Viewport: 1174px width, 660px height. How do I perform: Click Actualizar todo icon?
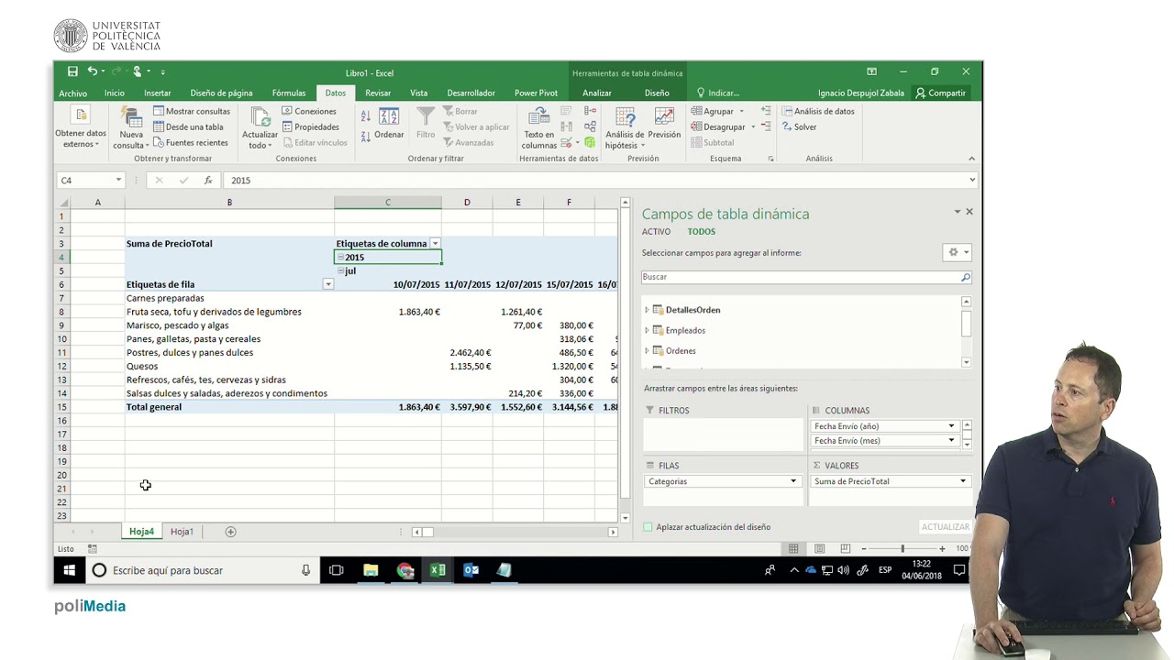(260, 127)
